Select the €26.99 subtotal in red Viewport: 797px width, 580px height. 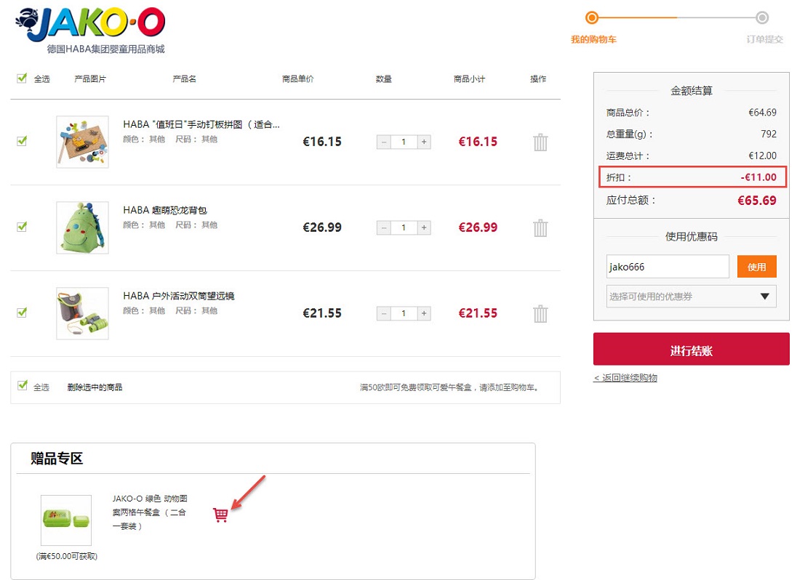tap(478, 227)
